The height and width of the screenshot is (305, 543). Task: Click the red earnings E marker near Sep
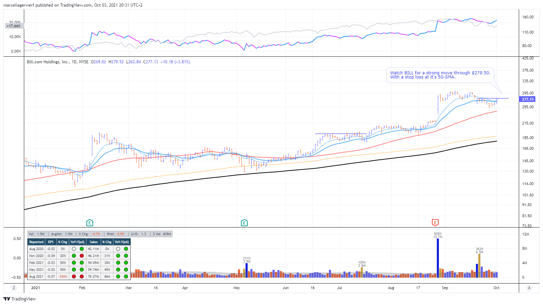tap(435, 222)
